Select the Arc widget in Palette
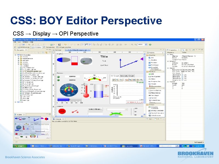Viewport: 219px width, 164px height. click(x=151, y=58)
